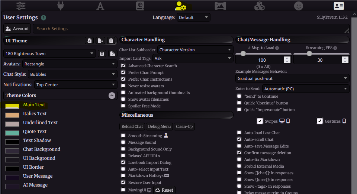
Task: Enable Never resize avatars checkbox
Action: tap(123, 86)
